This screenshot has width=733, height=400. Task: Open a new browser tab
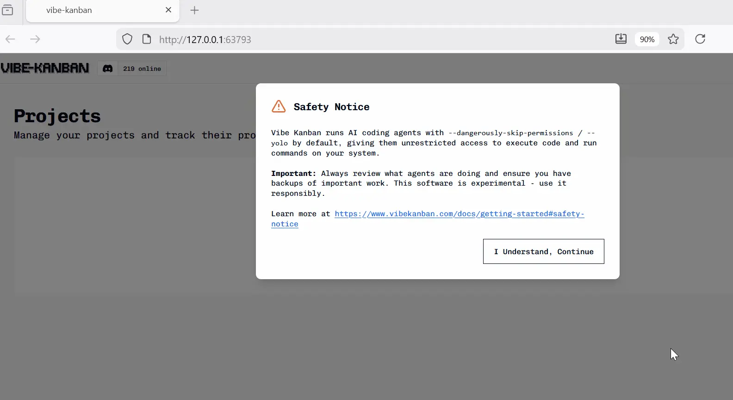point(195,10)
